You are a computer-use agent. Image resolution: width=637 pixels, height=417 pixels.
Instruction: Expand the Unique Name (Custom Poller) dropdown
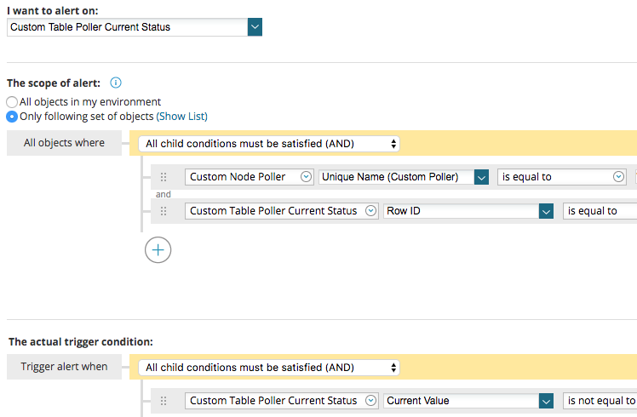click(481, 177)
